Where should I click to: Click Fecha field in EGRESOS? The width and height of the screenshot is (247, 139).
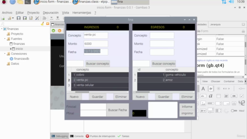point(162,52)
